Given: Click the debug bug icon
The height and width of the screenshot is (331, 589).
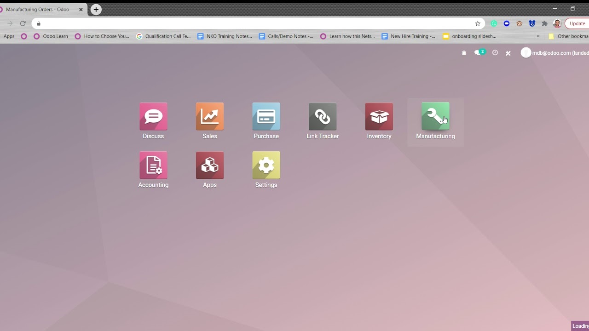Looking at the screenshot, I should click(464, 53).
